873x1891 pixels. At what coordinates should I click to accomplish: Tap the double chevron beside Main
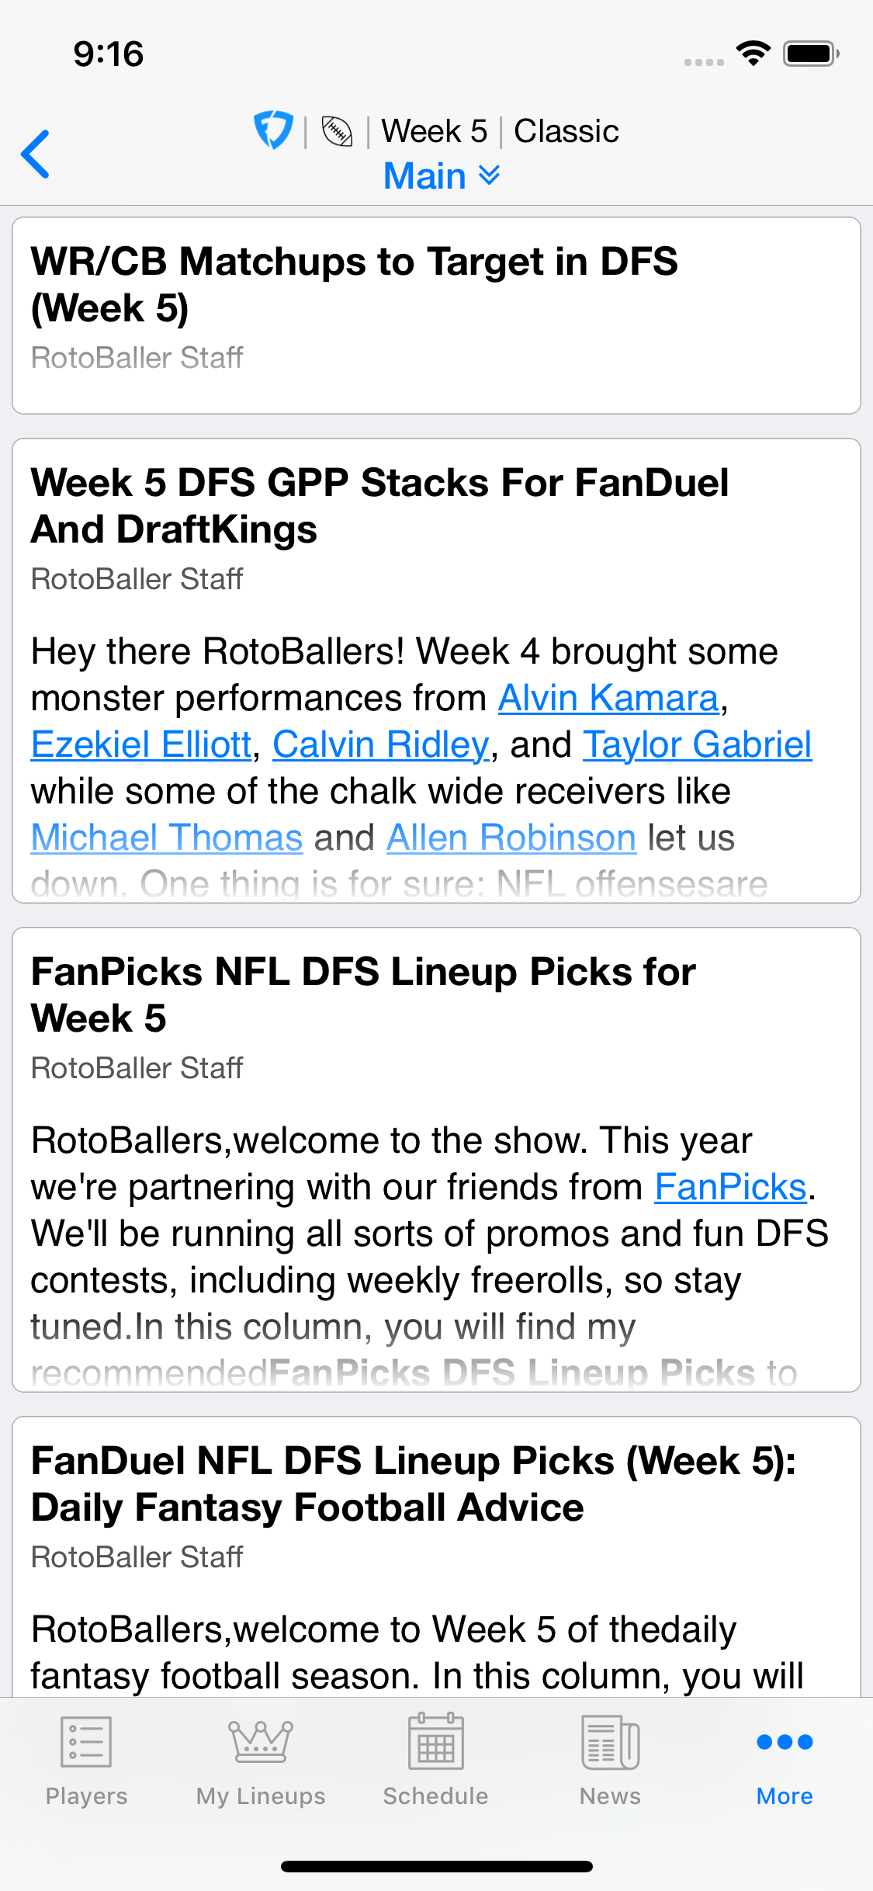tap(489, 175)
